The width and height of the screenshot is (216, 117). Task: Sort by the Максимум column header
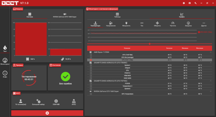point(200,48)
